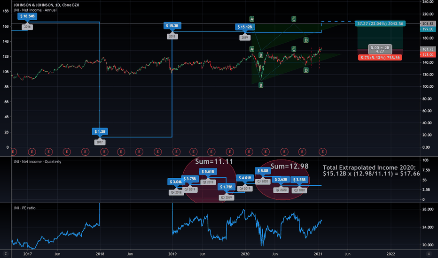This screenshot has height=258, width=438.
Task: Click the JOHNSON & JOHNSON, 1D, Cboe BZX title
Action: 47,5
